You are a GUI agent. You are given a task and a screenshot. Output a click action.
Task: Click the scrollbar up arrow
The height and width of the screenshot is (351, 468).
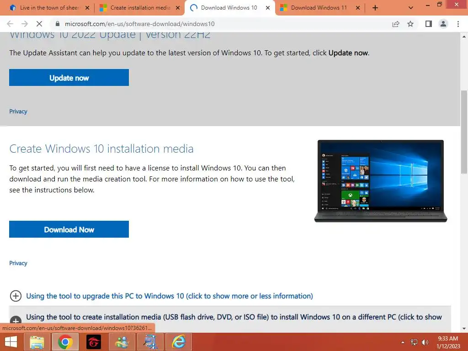tap(464, 37)
